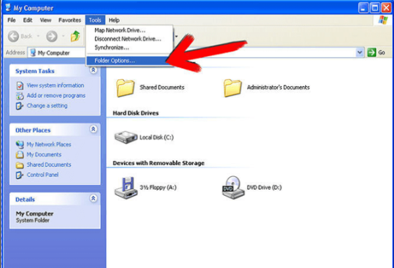Click Change a setting link

tap(47, 106)
